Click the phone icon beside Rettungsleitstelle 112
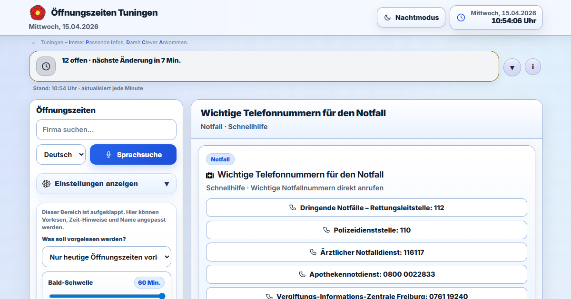 pos(293,207)
